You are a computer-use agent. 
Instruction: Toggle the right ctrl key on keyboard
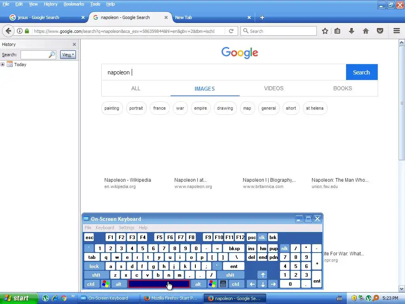pyautogui.click(x=236, y=284)
